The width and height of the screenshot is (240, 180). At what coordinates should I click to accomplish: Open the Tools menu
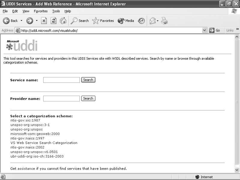[x=56, y=11]
